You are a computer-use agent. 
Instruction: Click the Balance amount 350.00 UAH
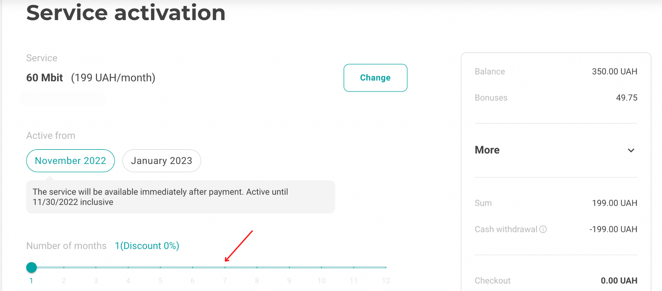point(614,72)
